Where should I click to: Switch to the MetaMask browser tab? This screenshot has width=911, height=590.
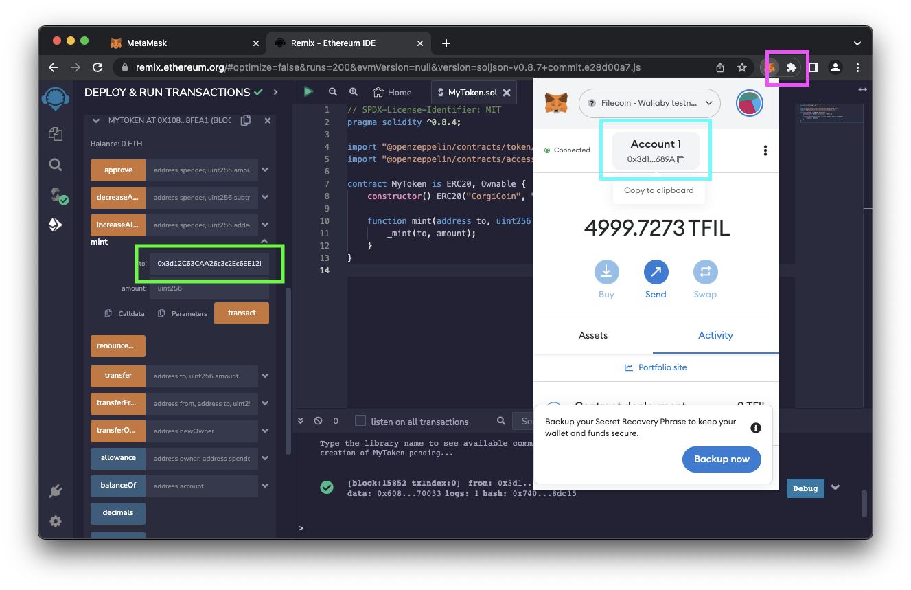[x=185, y=43]
